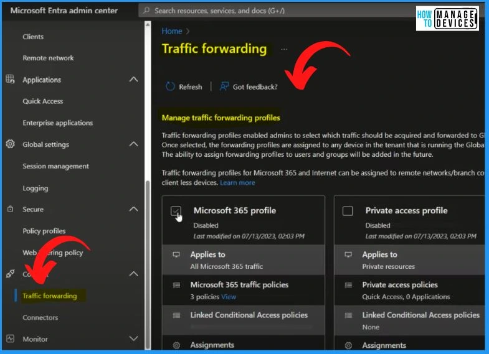Click gear icon beside Microsoft 365 Assignments
Viewport: 489px width, 354px height.
pos(176,345)
